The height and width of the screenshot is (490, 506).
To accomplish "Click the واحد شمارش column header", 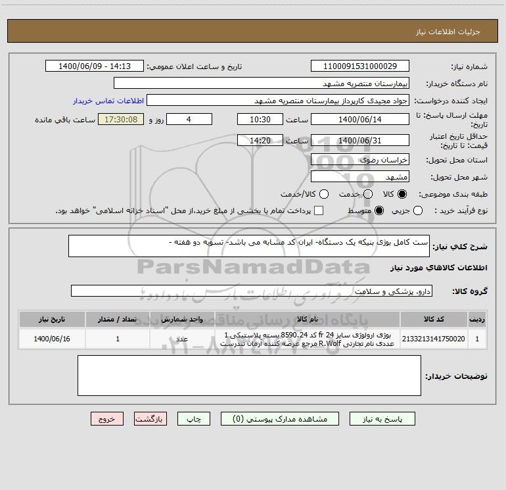I will point(182,319).
